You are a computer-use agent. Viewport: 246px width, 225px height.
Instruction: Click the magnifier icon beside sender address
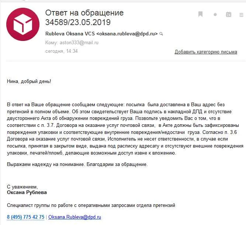tap(161, 34)
